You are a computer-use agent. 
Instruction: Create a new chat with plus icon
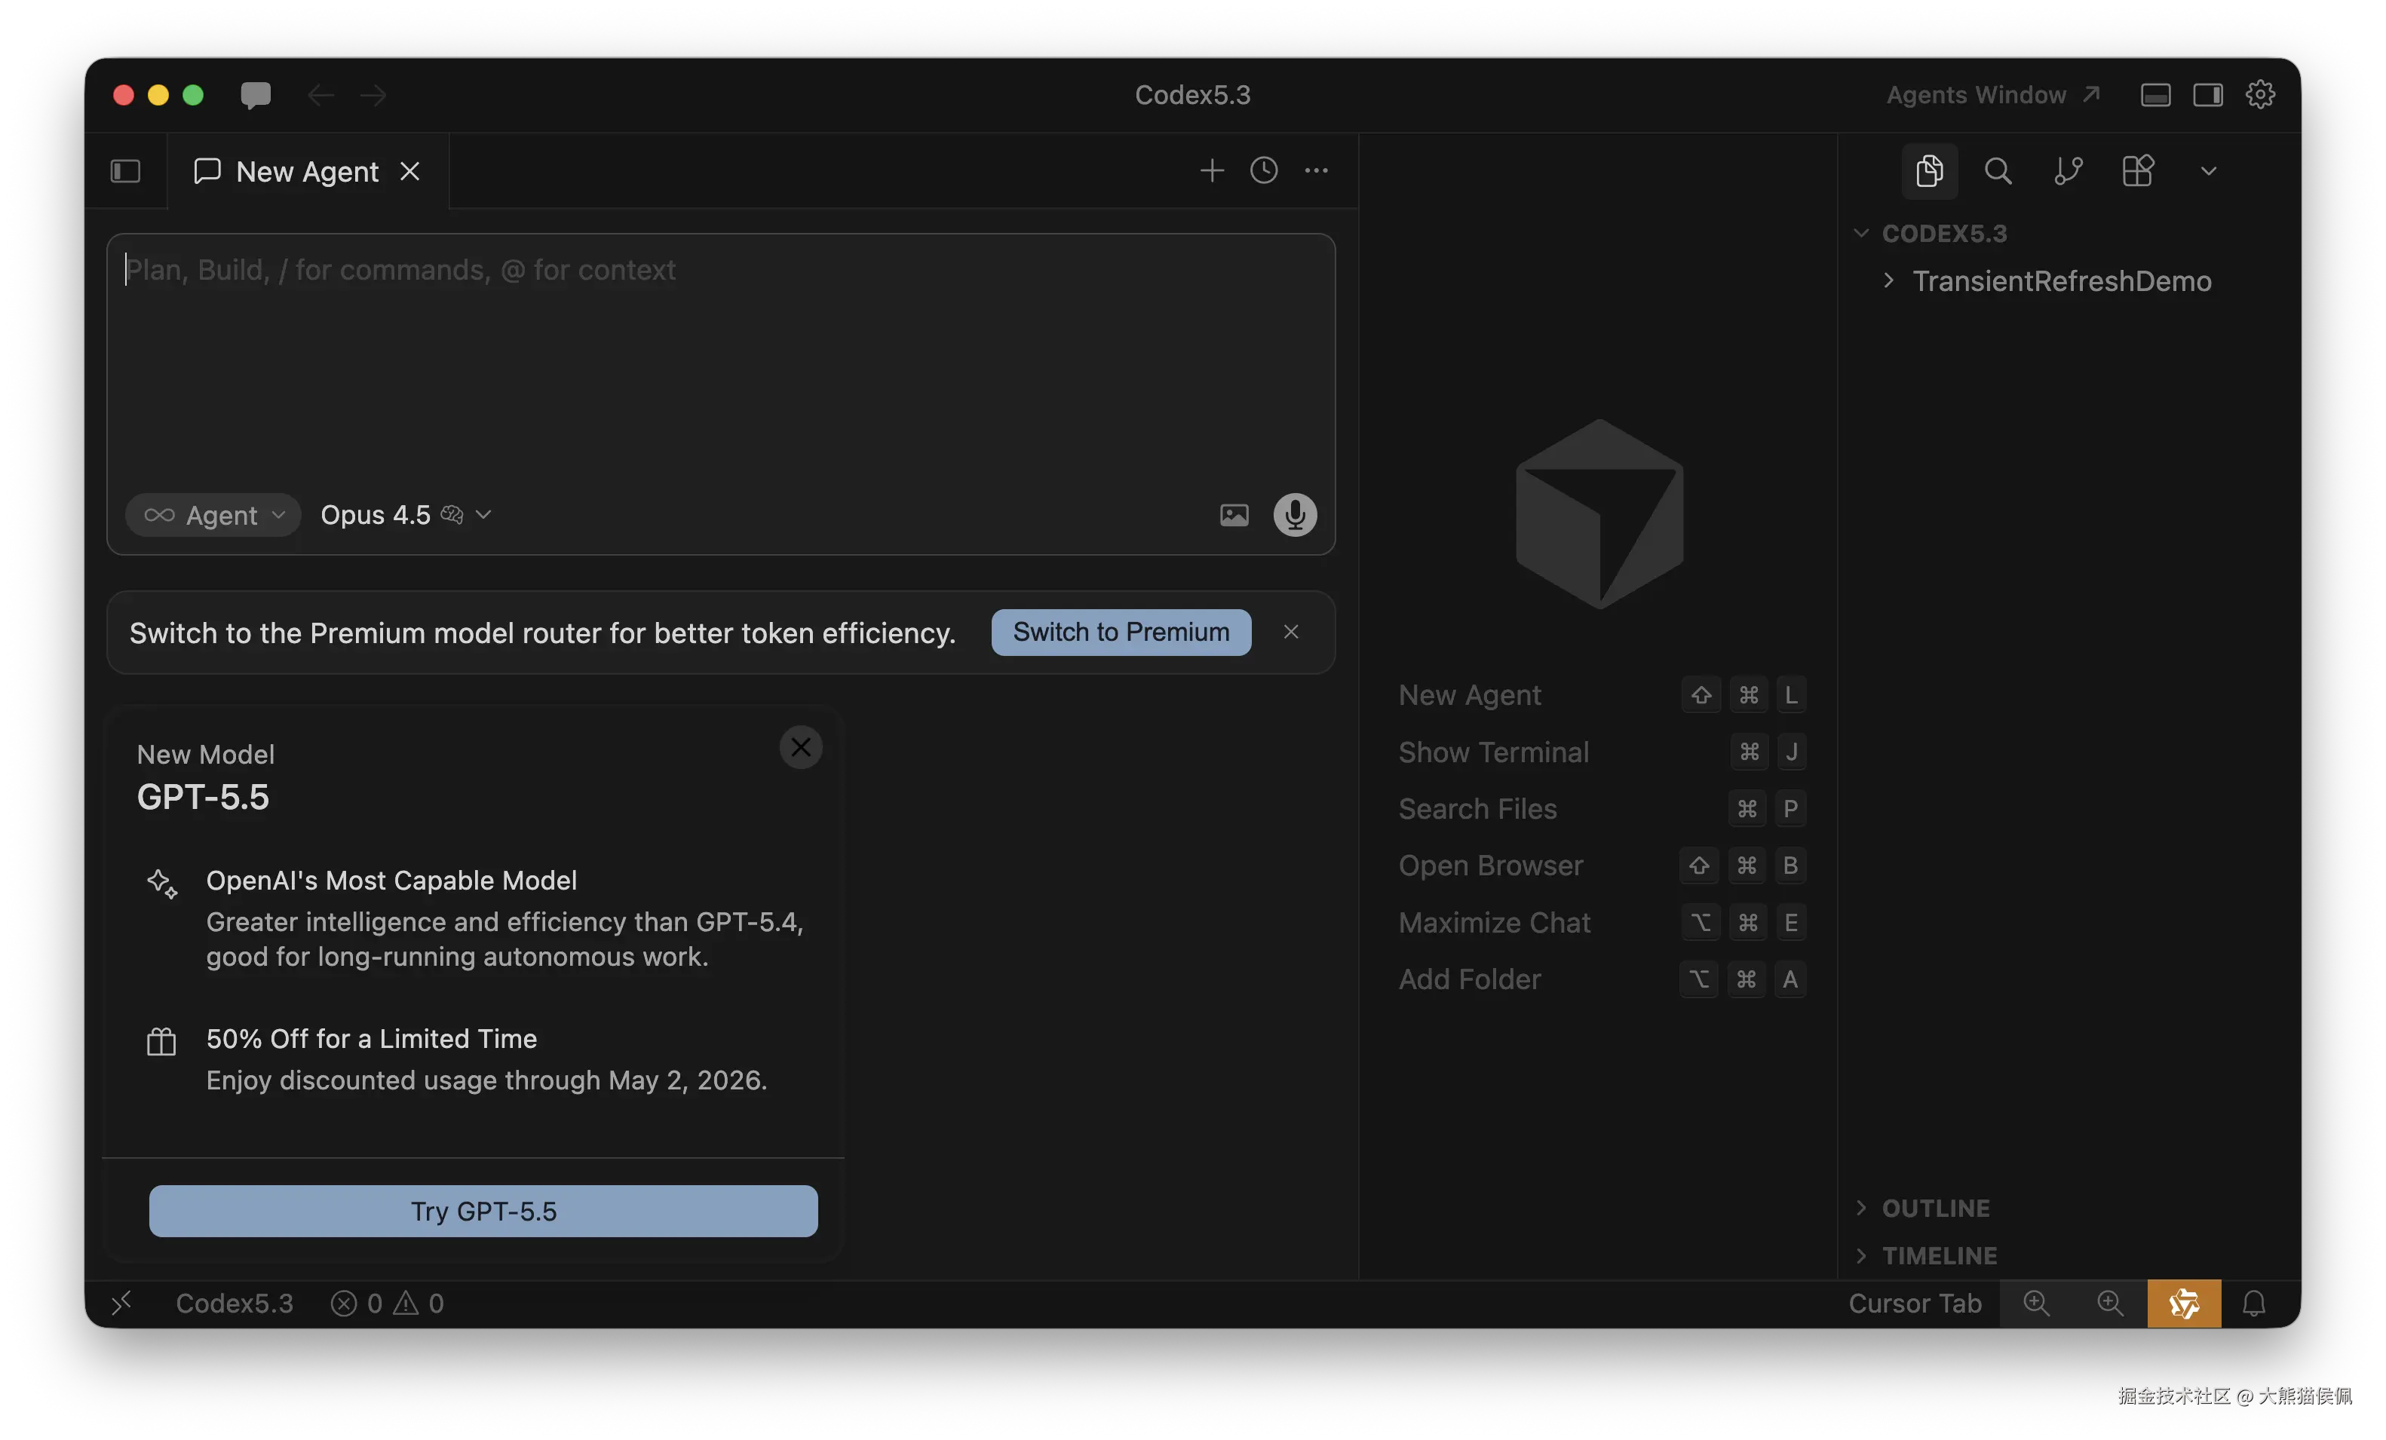click(x=1211, y=170)
